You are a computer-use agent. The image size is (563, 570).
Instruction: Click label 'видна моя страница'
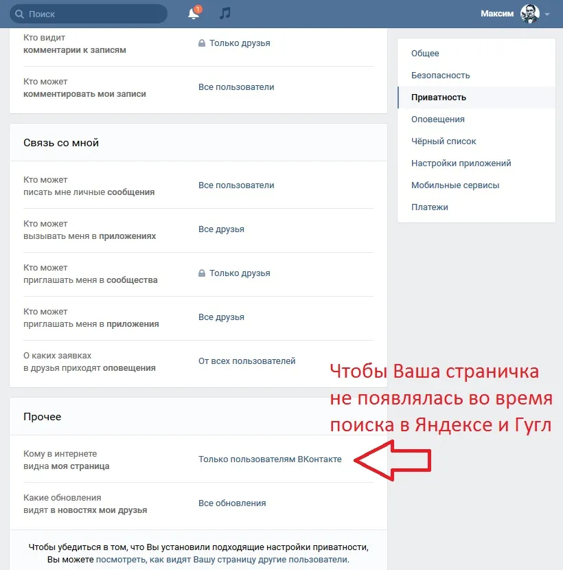pyautogui.click(x=67, y=466)
